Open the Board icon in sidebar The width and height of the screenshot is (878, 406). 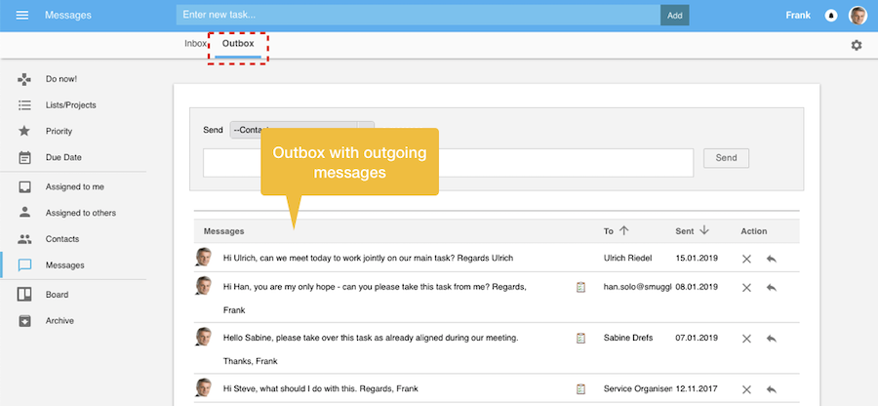[x=25, y=294]
